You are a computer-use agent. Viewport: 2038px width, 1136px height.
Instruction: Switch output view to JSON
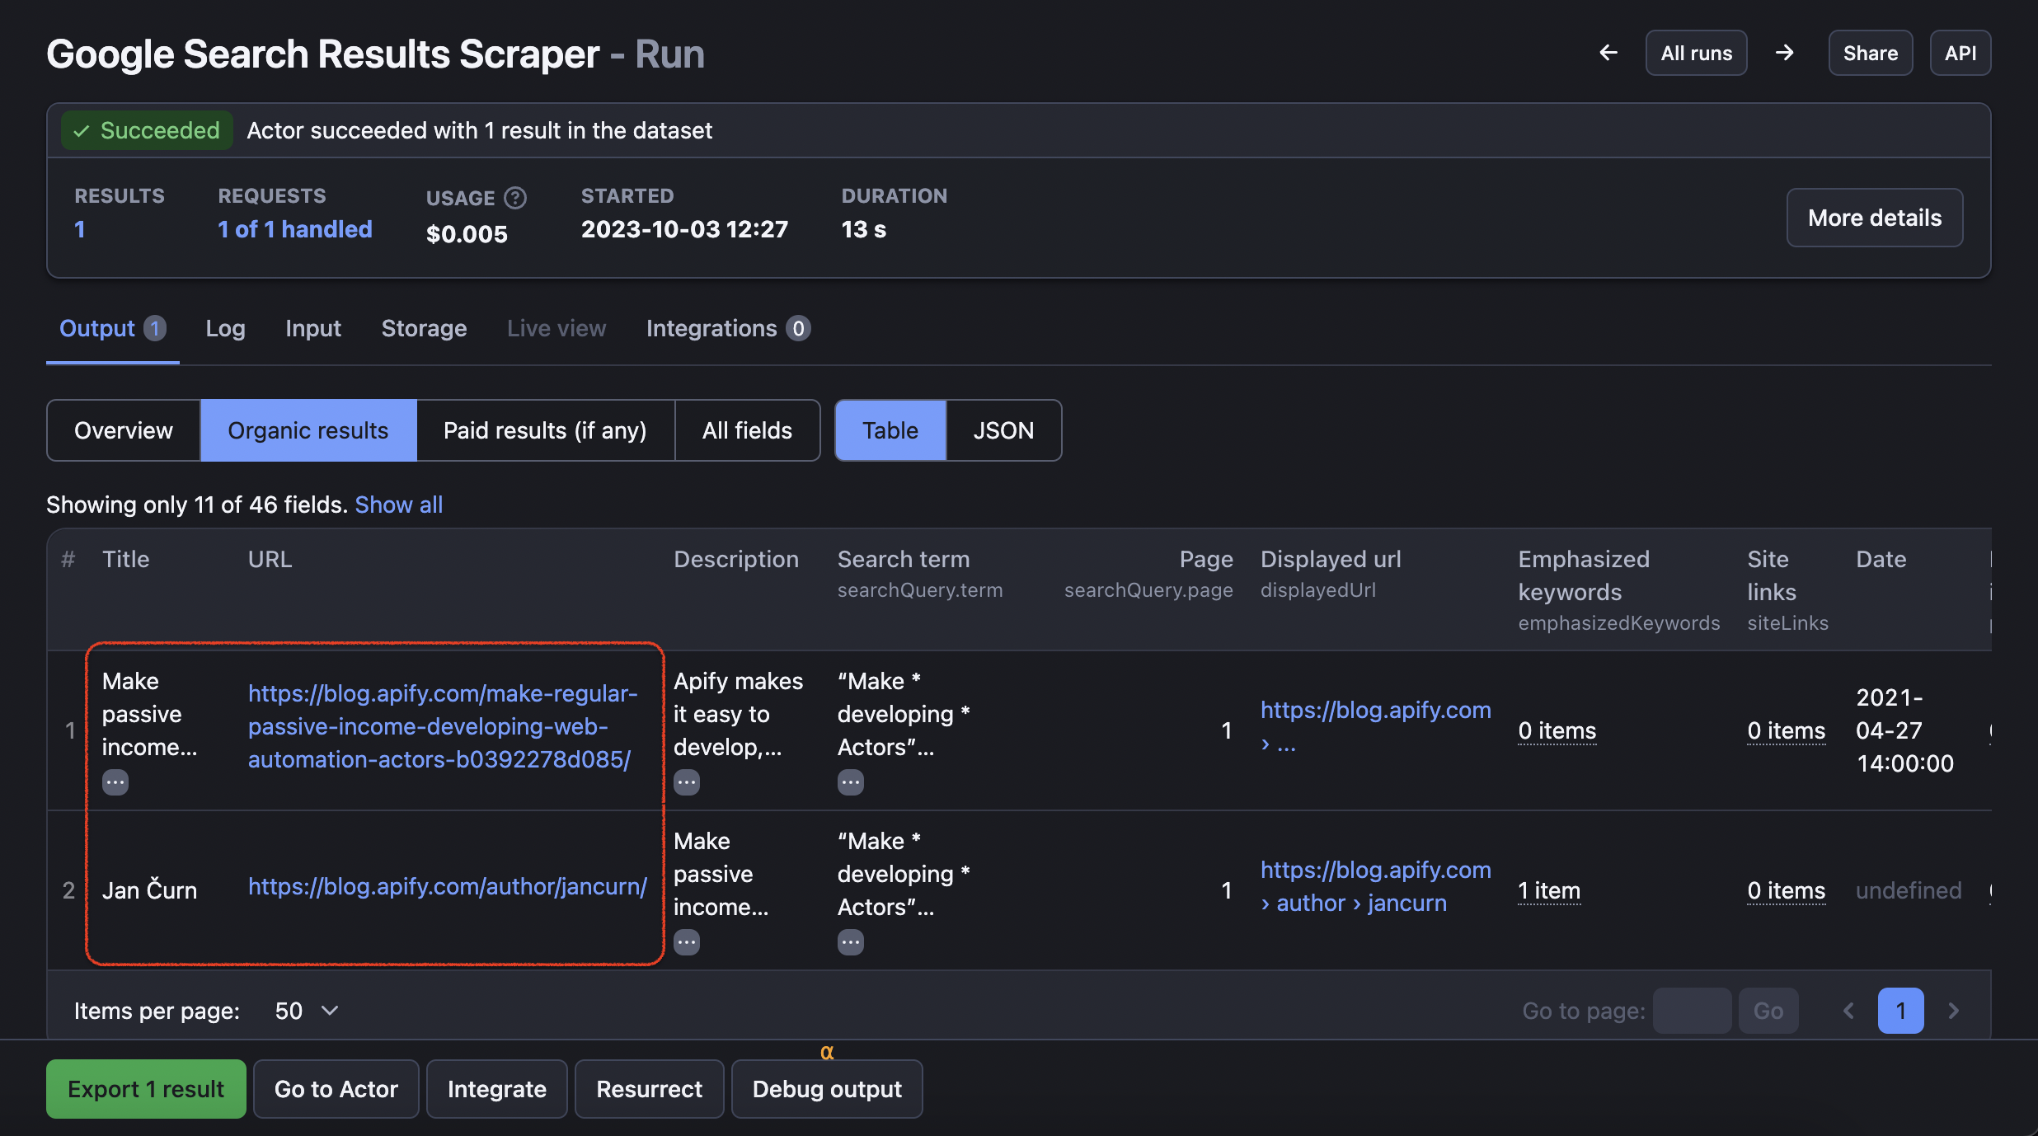pyautogui.click(x=1003, y=430)
